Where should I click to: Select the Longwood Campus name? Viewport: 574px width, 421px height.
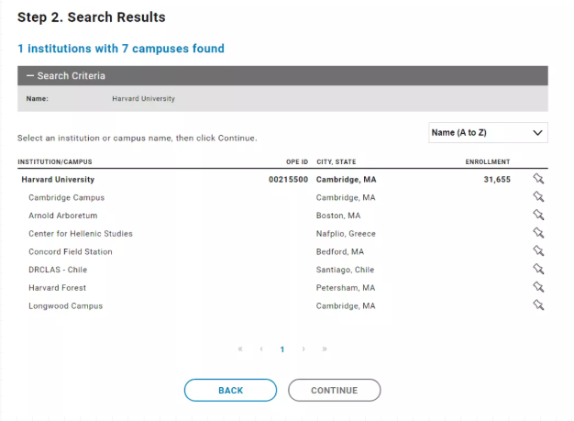click(x=65, y=306)
